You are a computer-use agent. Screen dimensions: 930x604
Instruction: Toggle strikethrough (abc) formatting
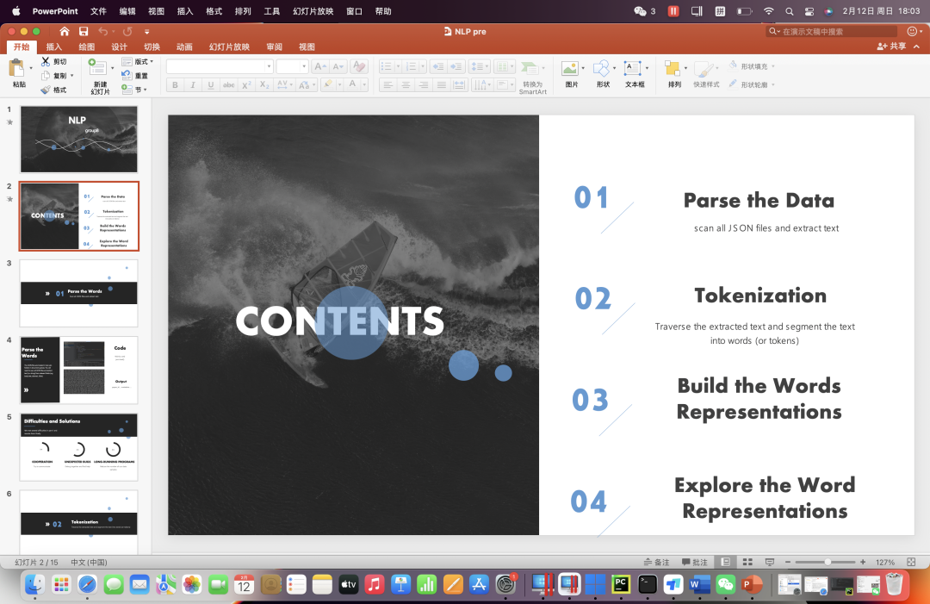point(228,84)
